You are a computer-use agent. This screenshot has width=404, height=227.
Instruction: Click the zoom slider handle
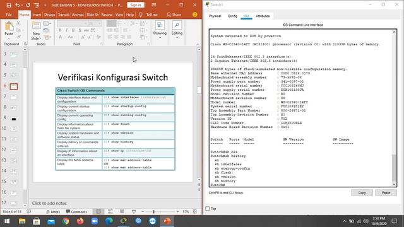point(153,212)
